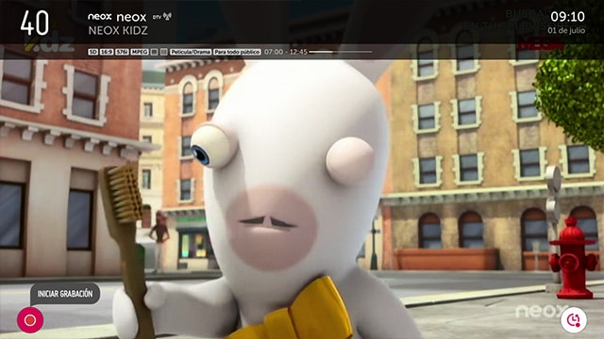
Task: Click the Para todo público rating tag
Action: pyautogui.click(x=237, y=52)
